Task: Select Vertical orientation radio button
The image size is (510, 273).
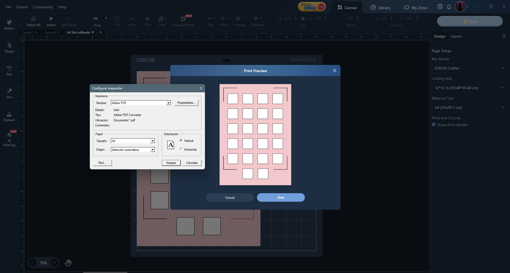Action: (x=181, y=140)
